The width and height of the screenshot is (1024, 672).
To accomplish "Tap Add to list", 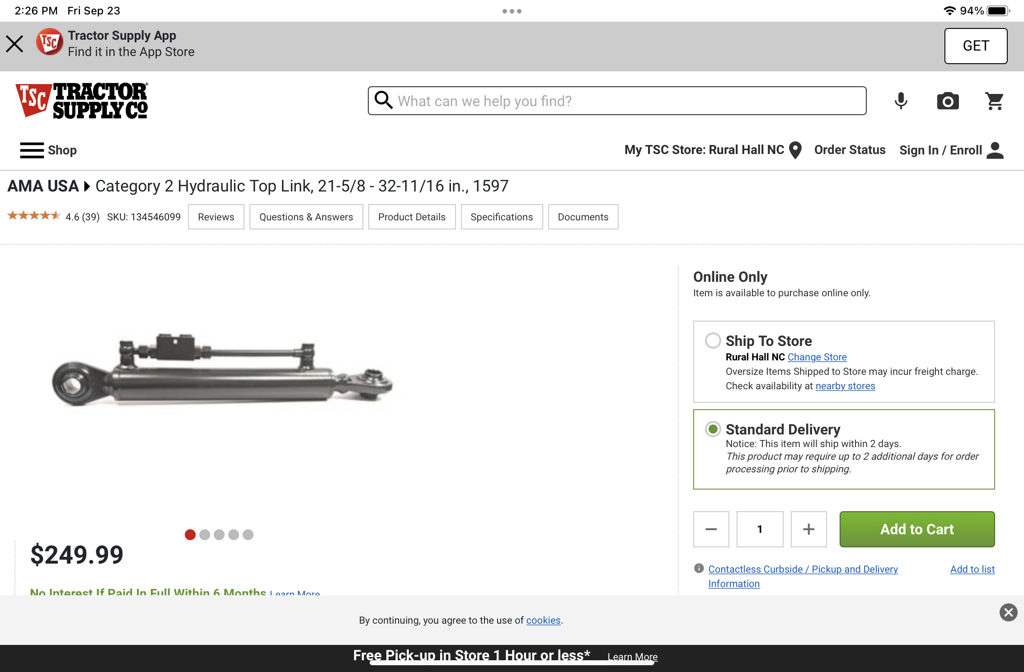I will pyautogui.click(x=972, y=569).
